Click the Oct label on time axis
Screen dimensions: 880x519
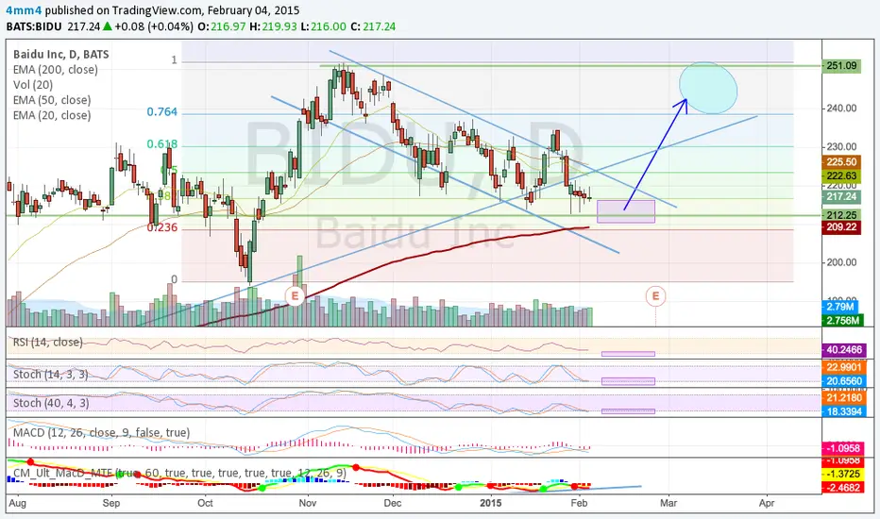[x=206, y=503]
